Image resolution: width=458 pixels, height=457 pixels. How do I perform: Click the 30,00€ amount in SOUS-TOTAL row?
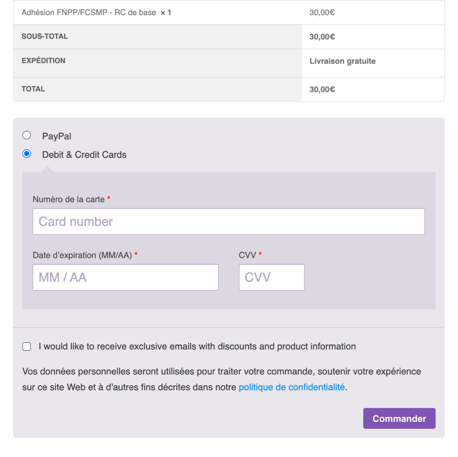click(322, 37)
